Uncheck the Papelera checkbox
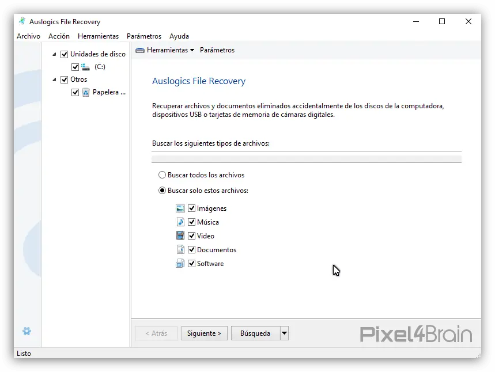495x372 pixels. tap(75, 93)
